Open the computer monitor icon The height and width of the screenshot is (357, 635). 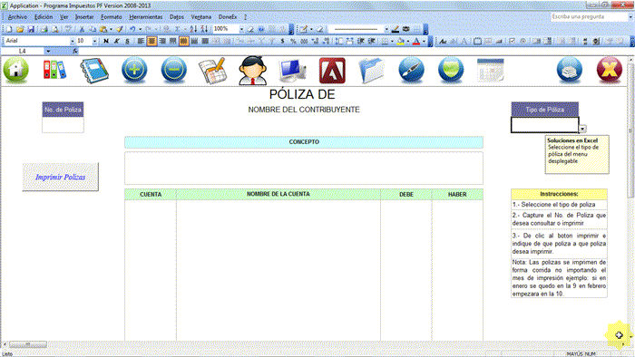(x=292, y=71)
